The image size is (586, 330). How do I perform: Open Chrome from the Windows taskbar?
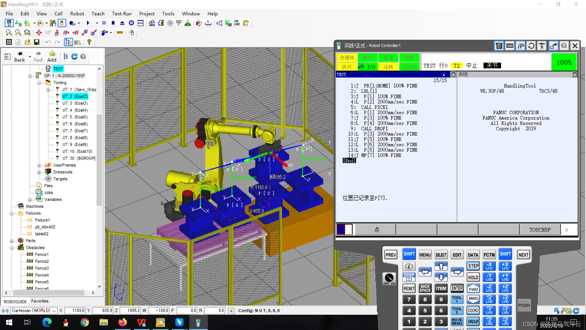coord(85,322)
